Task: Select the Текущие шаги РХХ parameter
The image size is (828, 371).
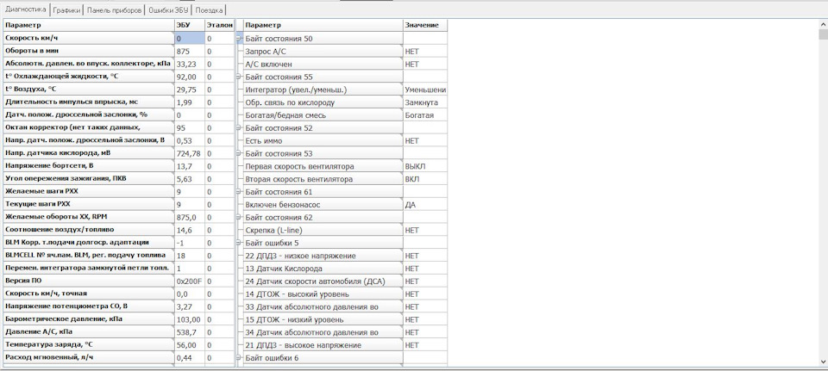Action: tap(89, 204)
